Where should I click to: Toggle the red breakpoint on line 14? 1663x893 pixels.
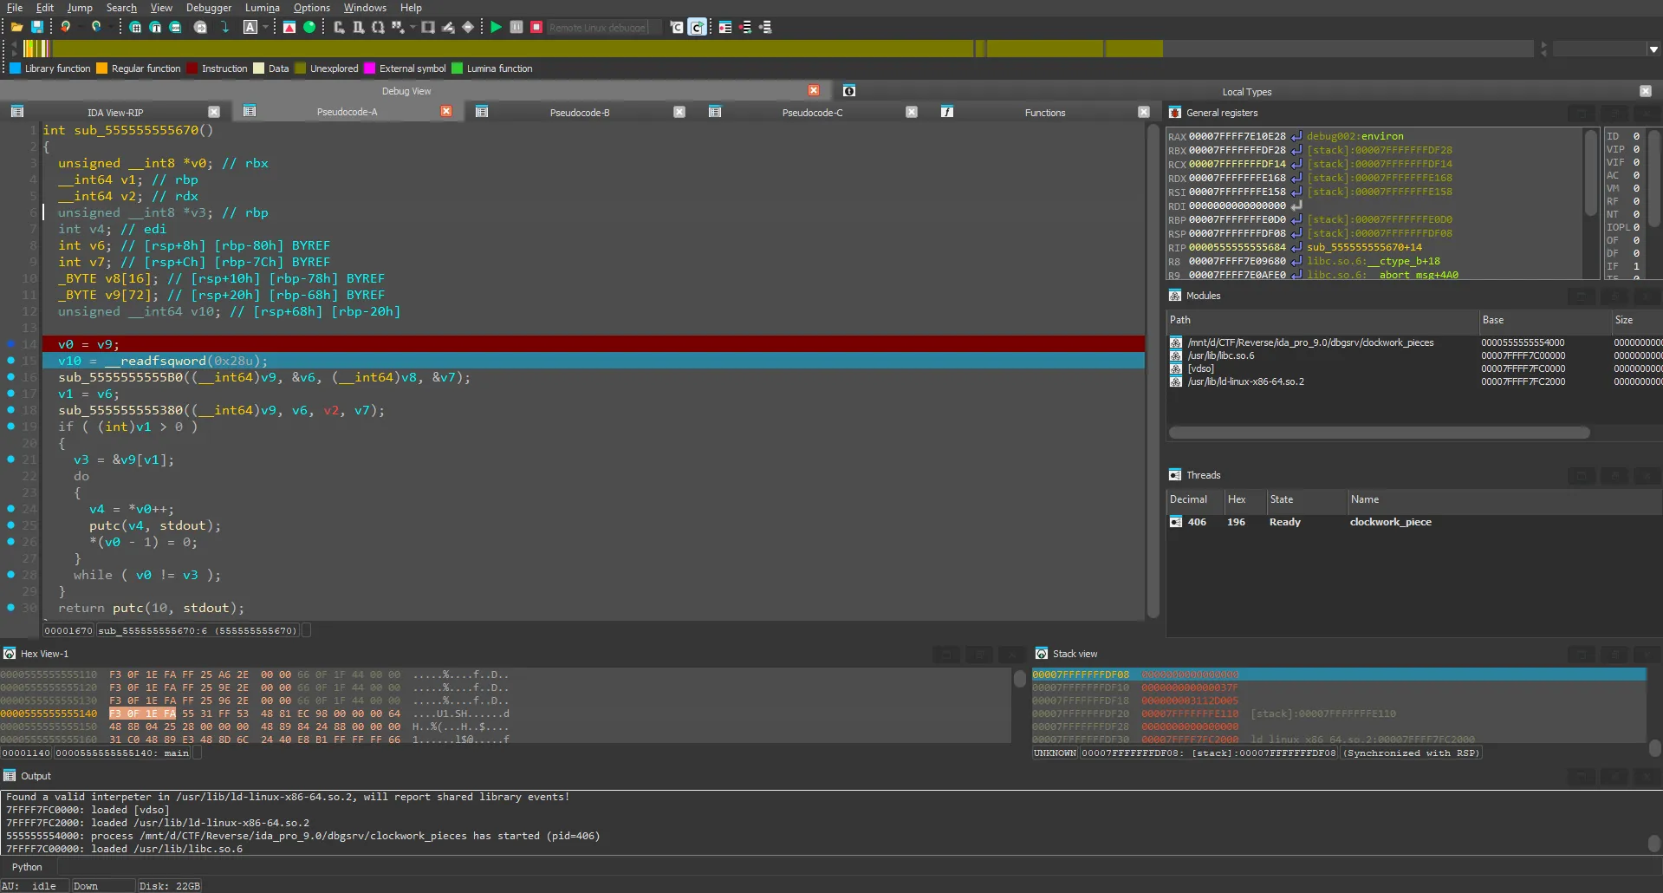coord(11,344)
